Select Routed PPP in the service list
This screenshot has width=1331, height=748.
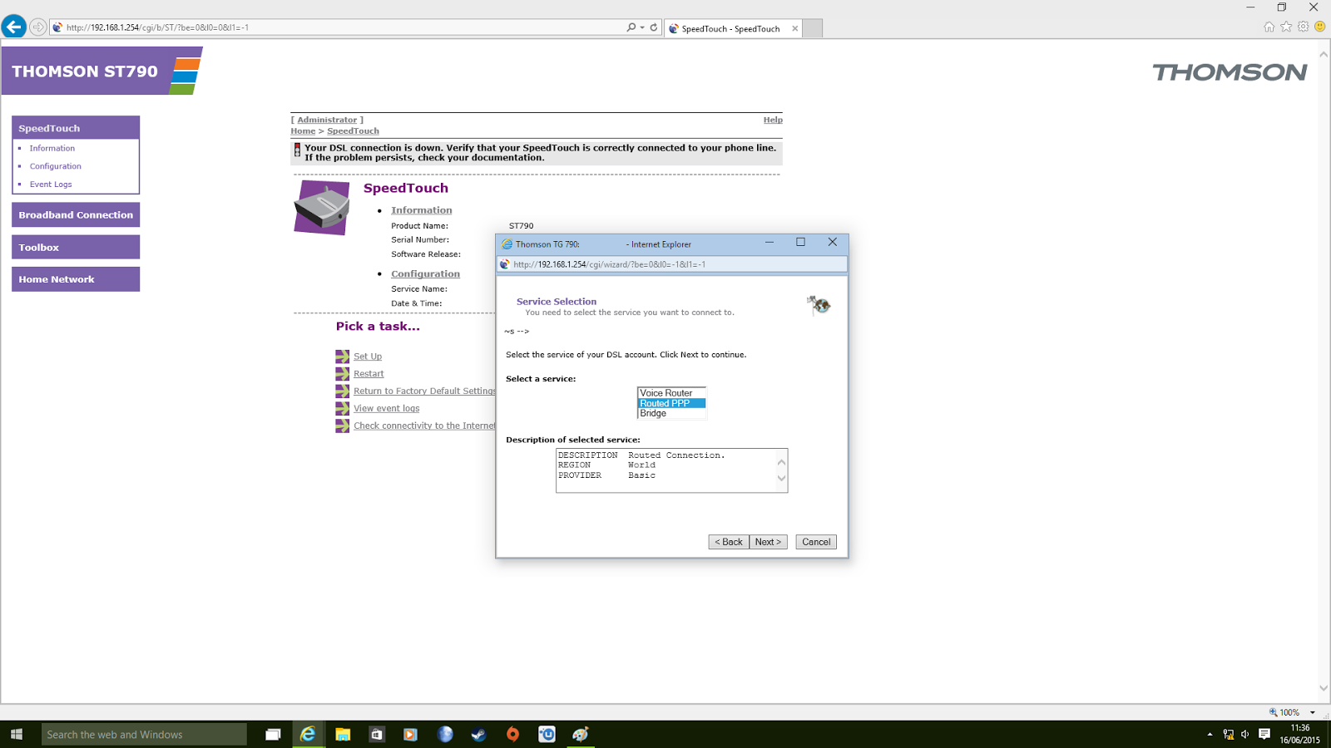[x=671, y=403]
